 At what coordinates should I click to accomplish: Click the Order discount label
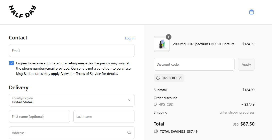click(x=165, y=98)
